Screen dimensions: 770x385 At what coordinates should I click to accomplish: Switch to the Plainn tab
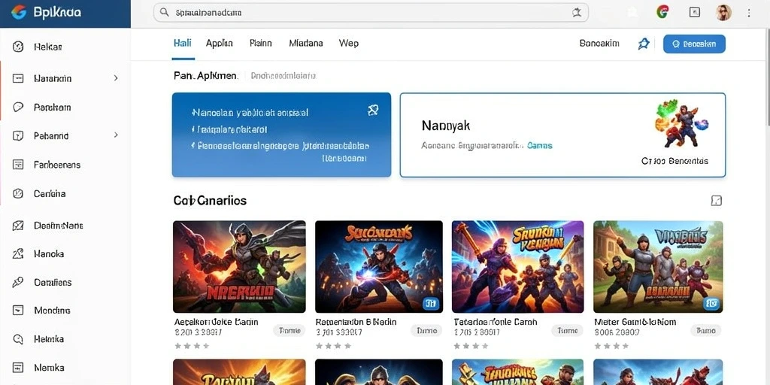click(261, 43)
